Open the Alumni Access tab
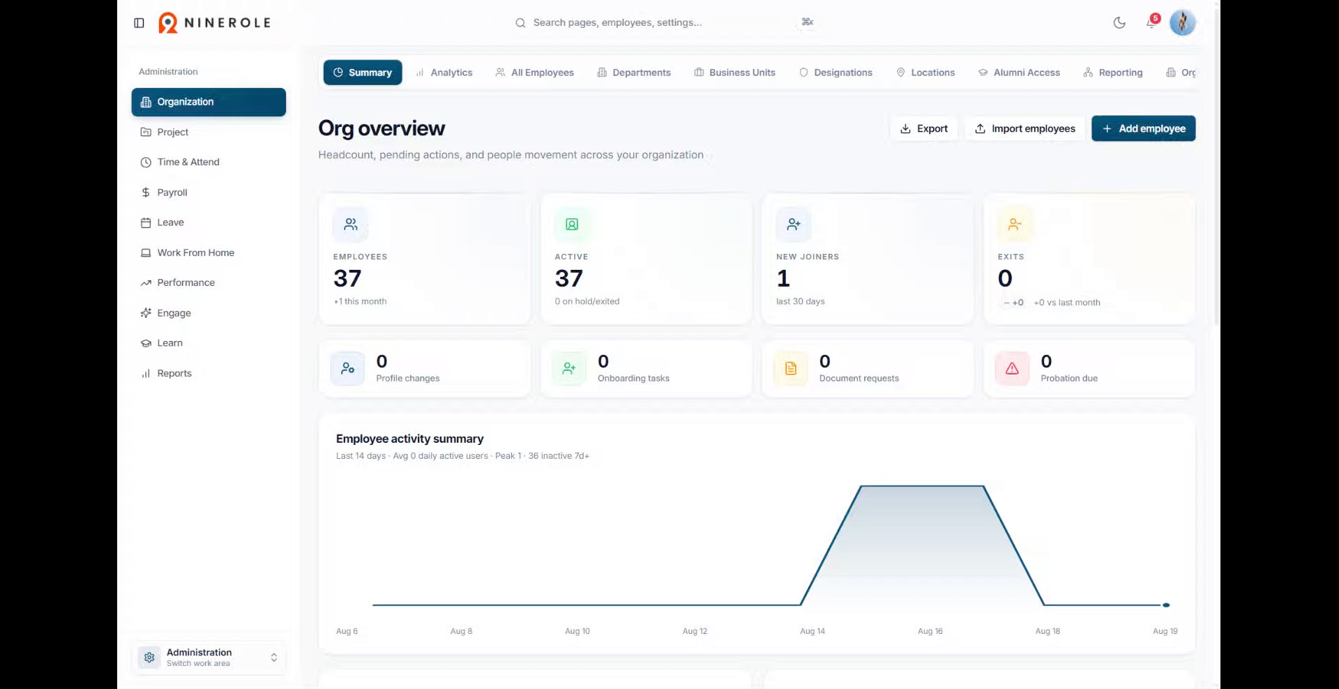Viewport: 1339px width, 689px height. (x=1019, y=73)
